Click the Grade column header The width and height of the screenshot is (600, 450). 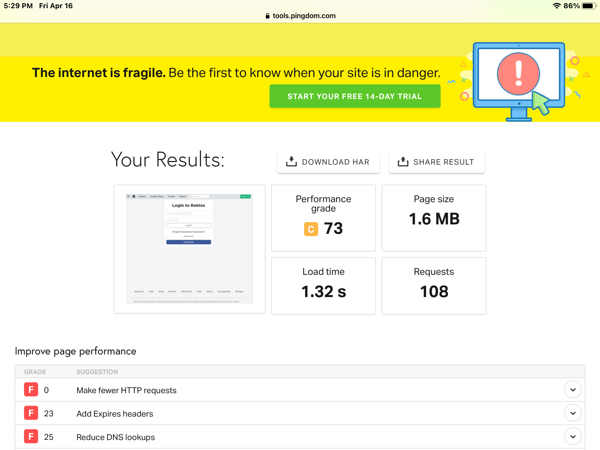tap(35, 372)
